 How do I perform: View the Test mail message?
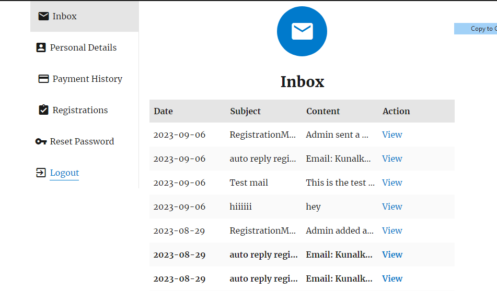pyautogui.click(x=392, y=183)
